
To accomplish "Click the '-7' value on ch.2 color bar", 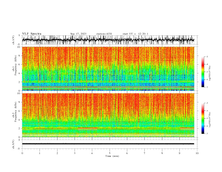I will 207,133.
